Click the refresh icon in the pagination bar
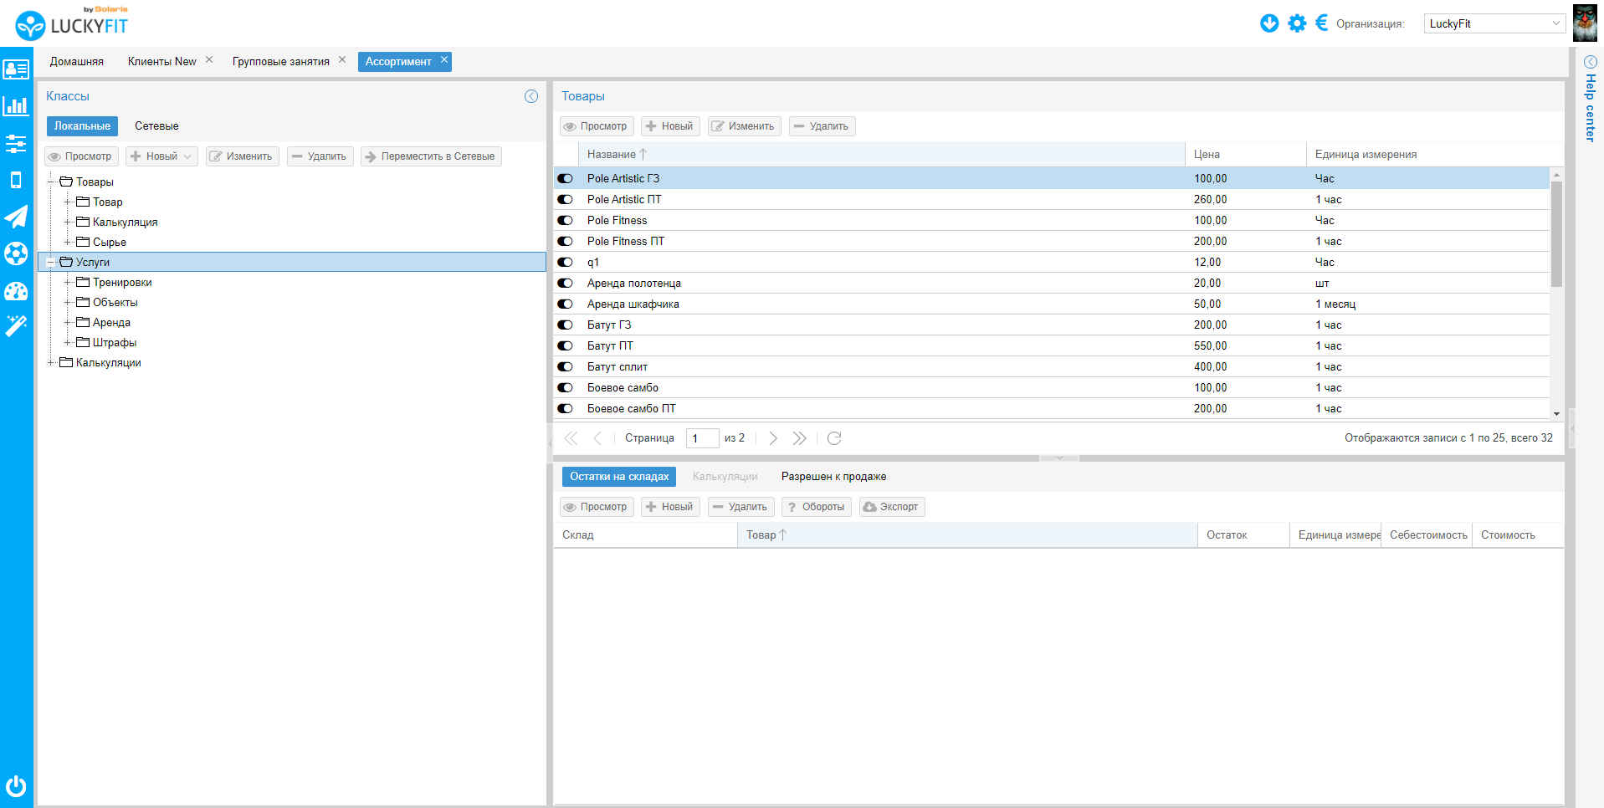The height and width of the screenshot is (808, 1604). pos(834,438)
